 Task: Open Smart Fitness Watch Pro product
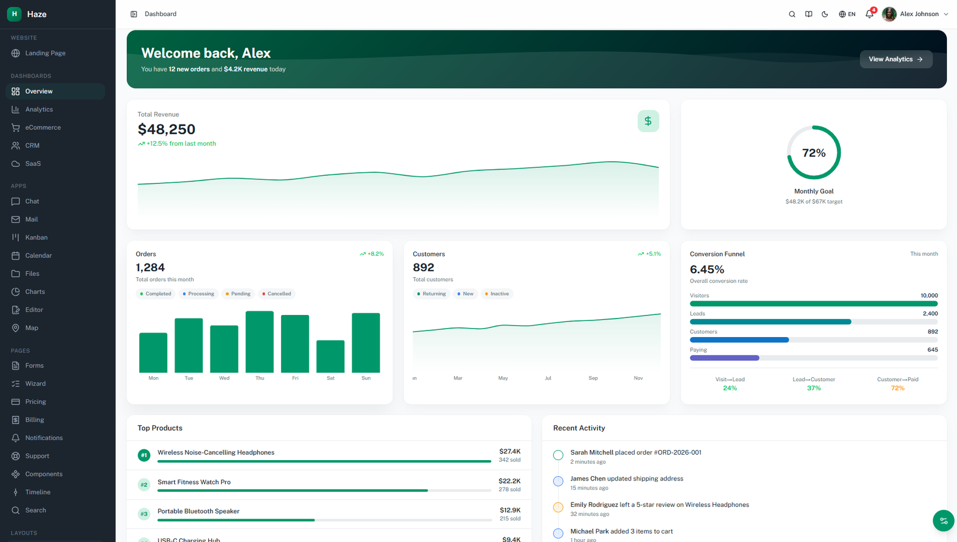point(329,485)
